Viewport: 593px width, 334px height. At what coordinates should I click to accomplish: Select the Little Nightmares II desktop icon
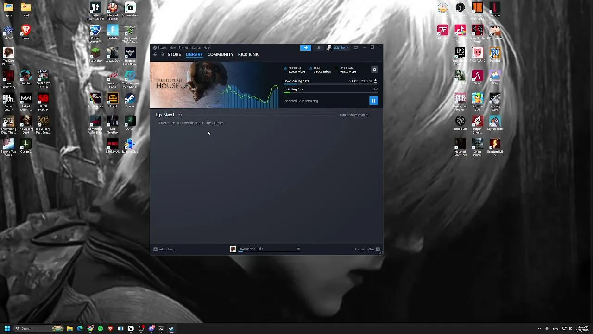(x=95, y=11)
